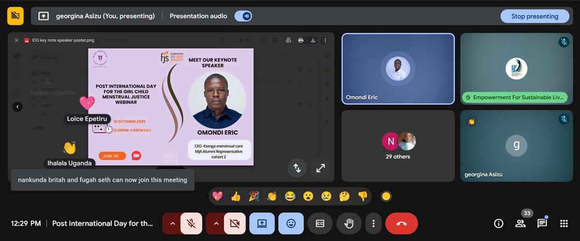Viewport: 580px width, 241px height.
Task: Click the 12:29 PM clock text
Action: 26,224
